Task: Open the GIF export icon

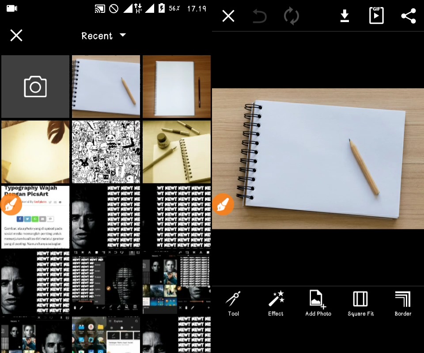Action: click(x=376, y=16)
